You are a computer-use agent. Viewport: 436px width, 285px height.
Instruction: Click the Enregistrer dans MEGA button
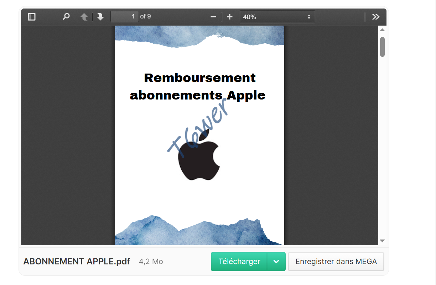click(336, 262)
